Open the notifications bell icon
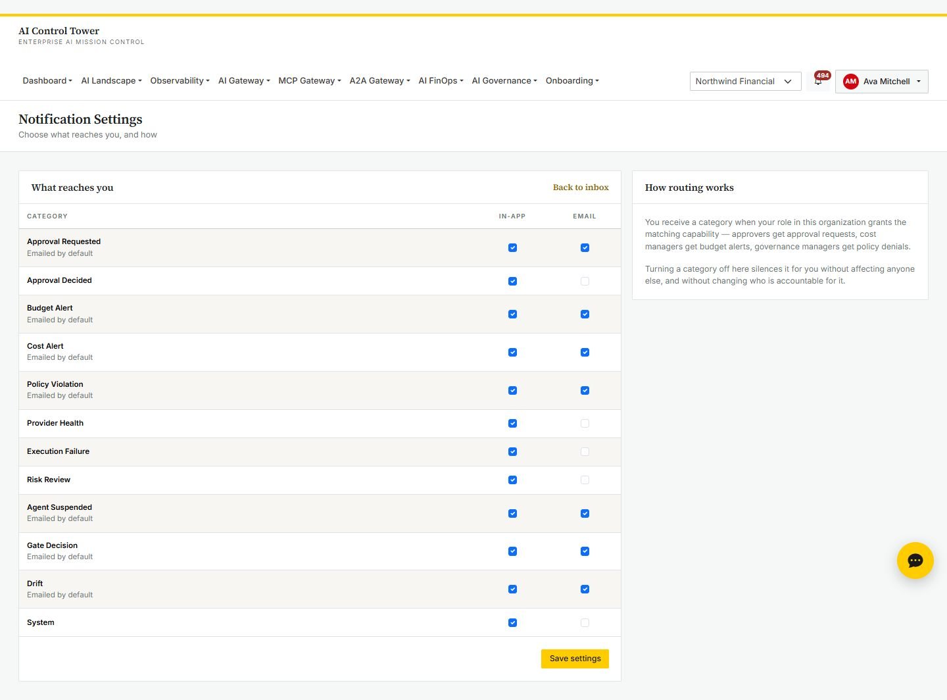The image size is (947, 700). (818, 81)
